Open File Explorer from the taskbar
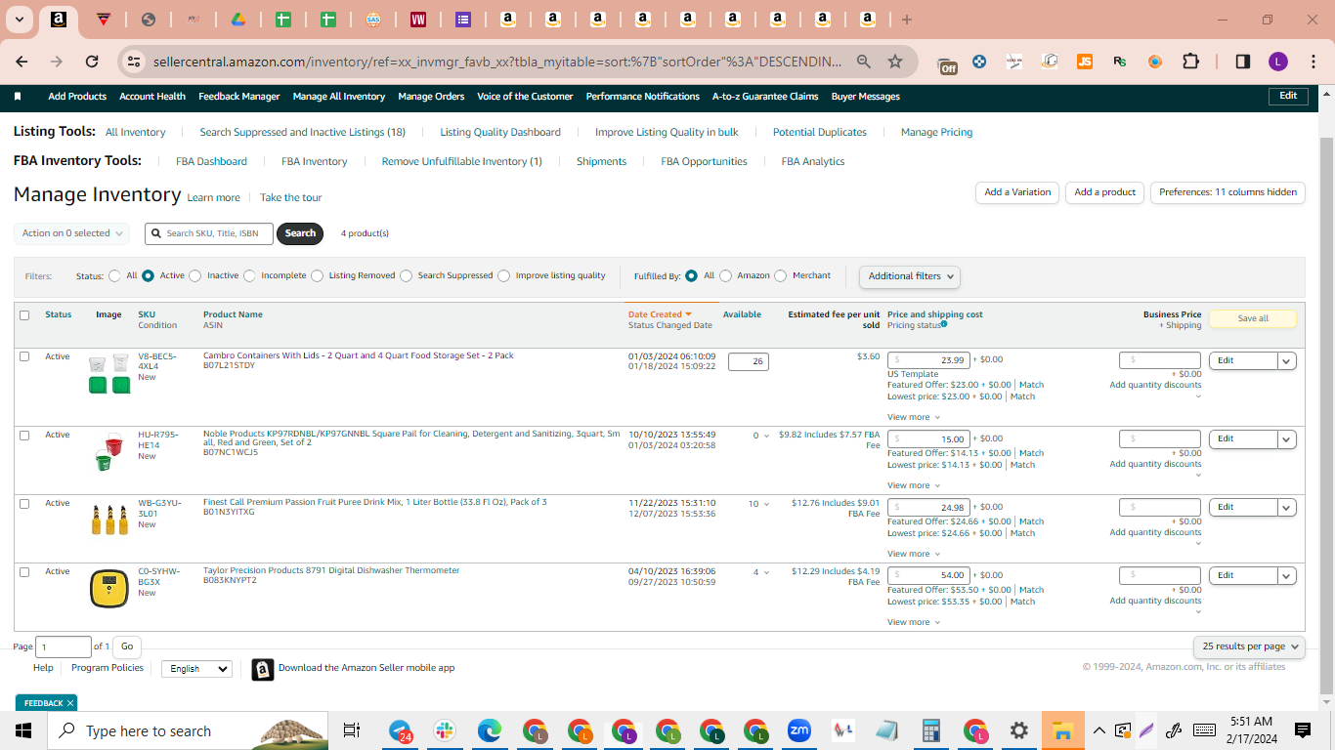1335x750 pixels. 1062,730
